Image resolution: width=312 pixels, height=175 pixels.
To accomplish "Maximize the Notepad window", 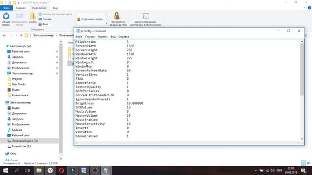I will pyautogui.click(x=289, y=31).
